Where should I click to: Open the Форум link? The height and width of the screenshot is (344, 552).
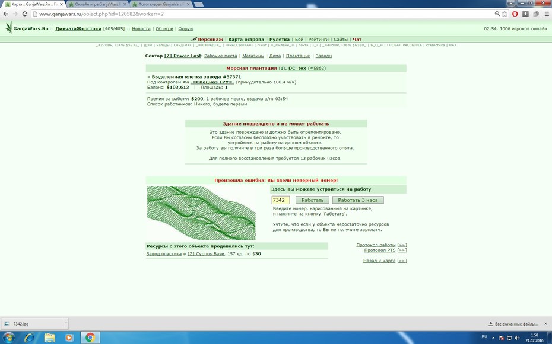point(186,29)
